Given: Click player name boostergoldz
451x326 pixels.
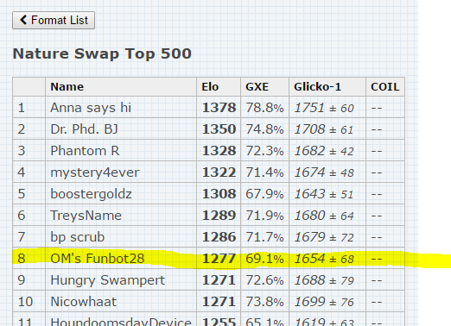Looking at the screenshot, I should click(91, 194).
